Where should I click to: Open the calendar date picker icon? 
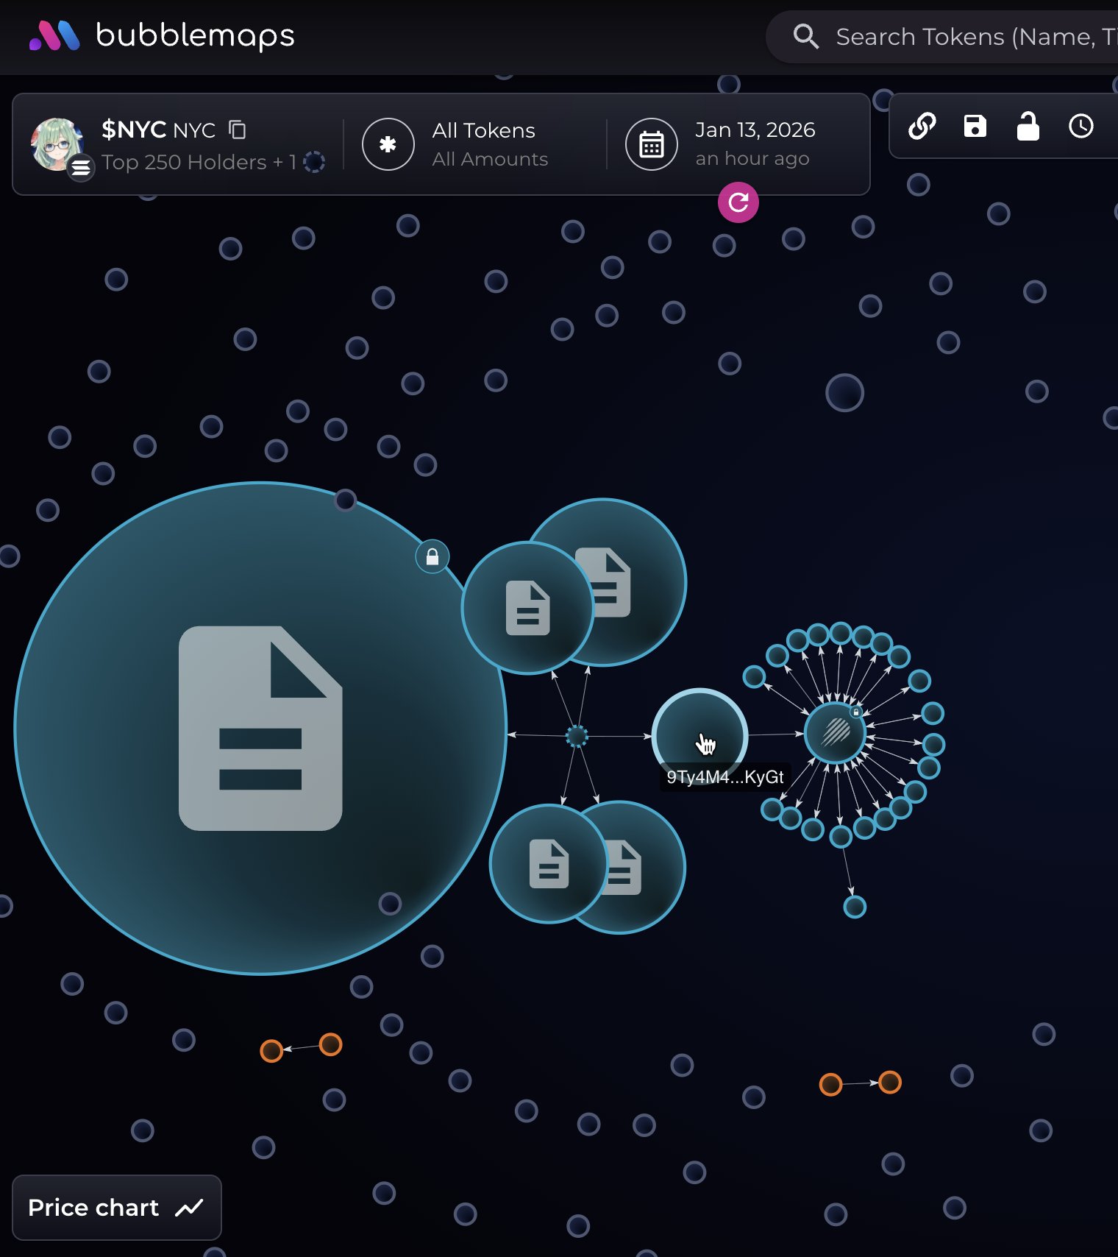click(651, 144)
